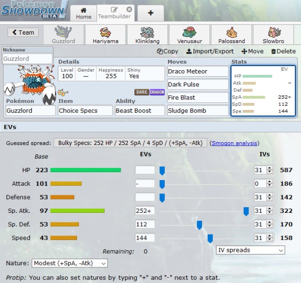Click Copy to duplicate this Pokémon
The image size is (301, 283).
168,51
